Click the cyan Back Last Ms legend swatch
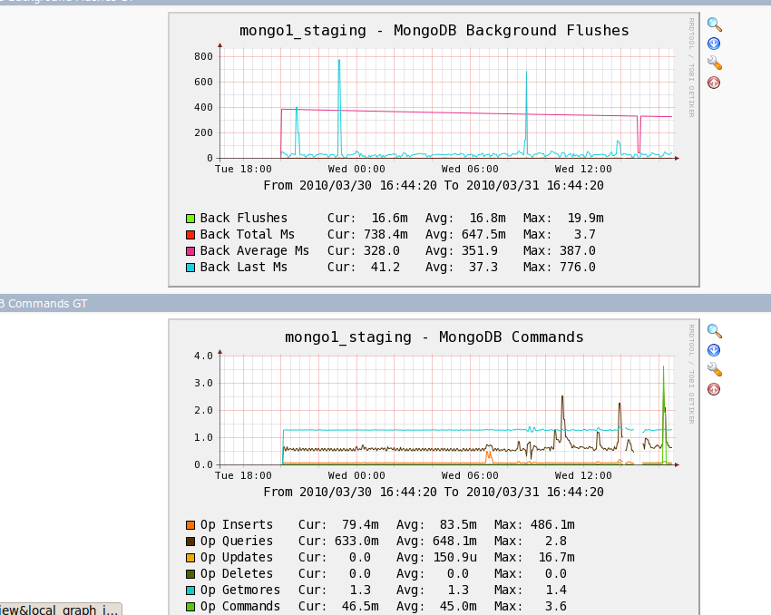 coord(190,268)
